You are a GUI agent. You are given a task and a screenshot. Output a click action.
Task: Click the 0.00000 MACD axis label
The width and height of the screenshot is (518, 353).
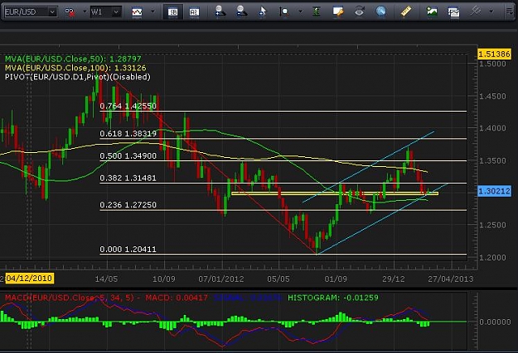tap(495, 322)
